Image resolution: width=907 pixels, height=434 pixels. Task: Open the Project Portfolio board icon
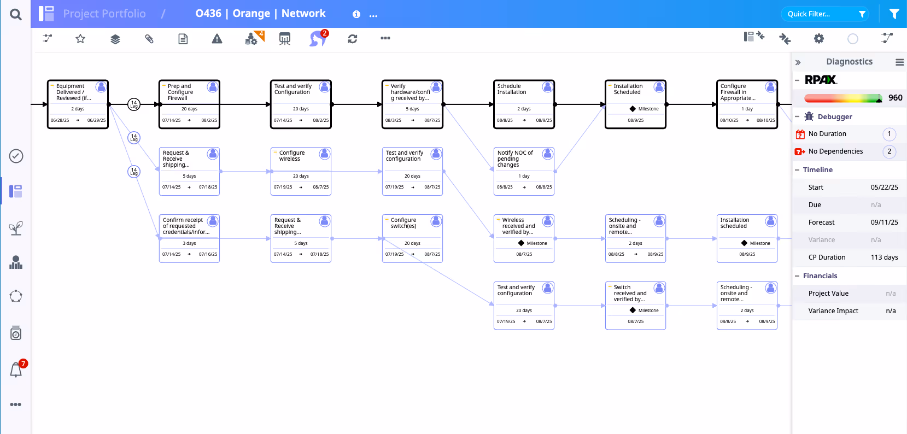46,14
